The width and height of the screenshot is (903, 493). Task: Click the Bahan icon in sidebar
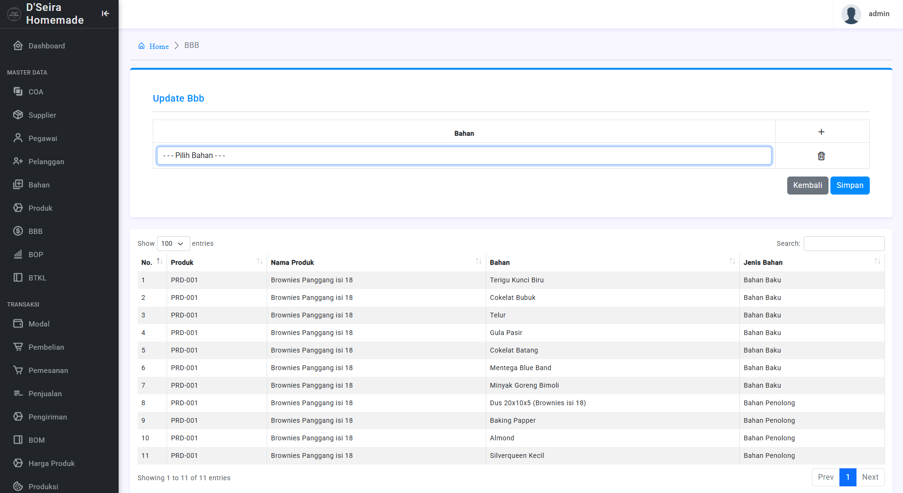click(18, 185)
